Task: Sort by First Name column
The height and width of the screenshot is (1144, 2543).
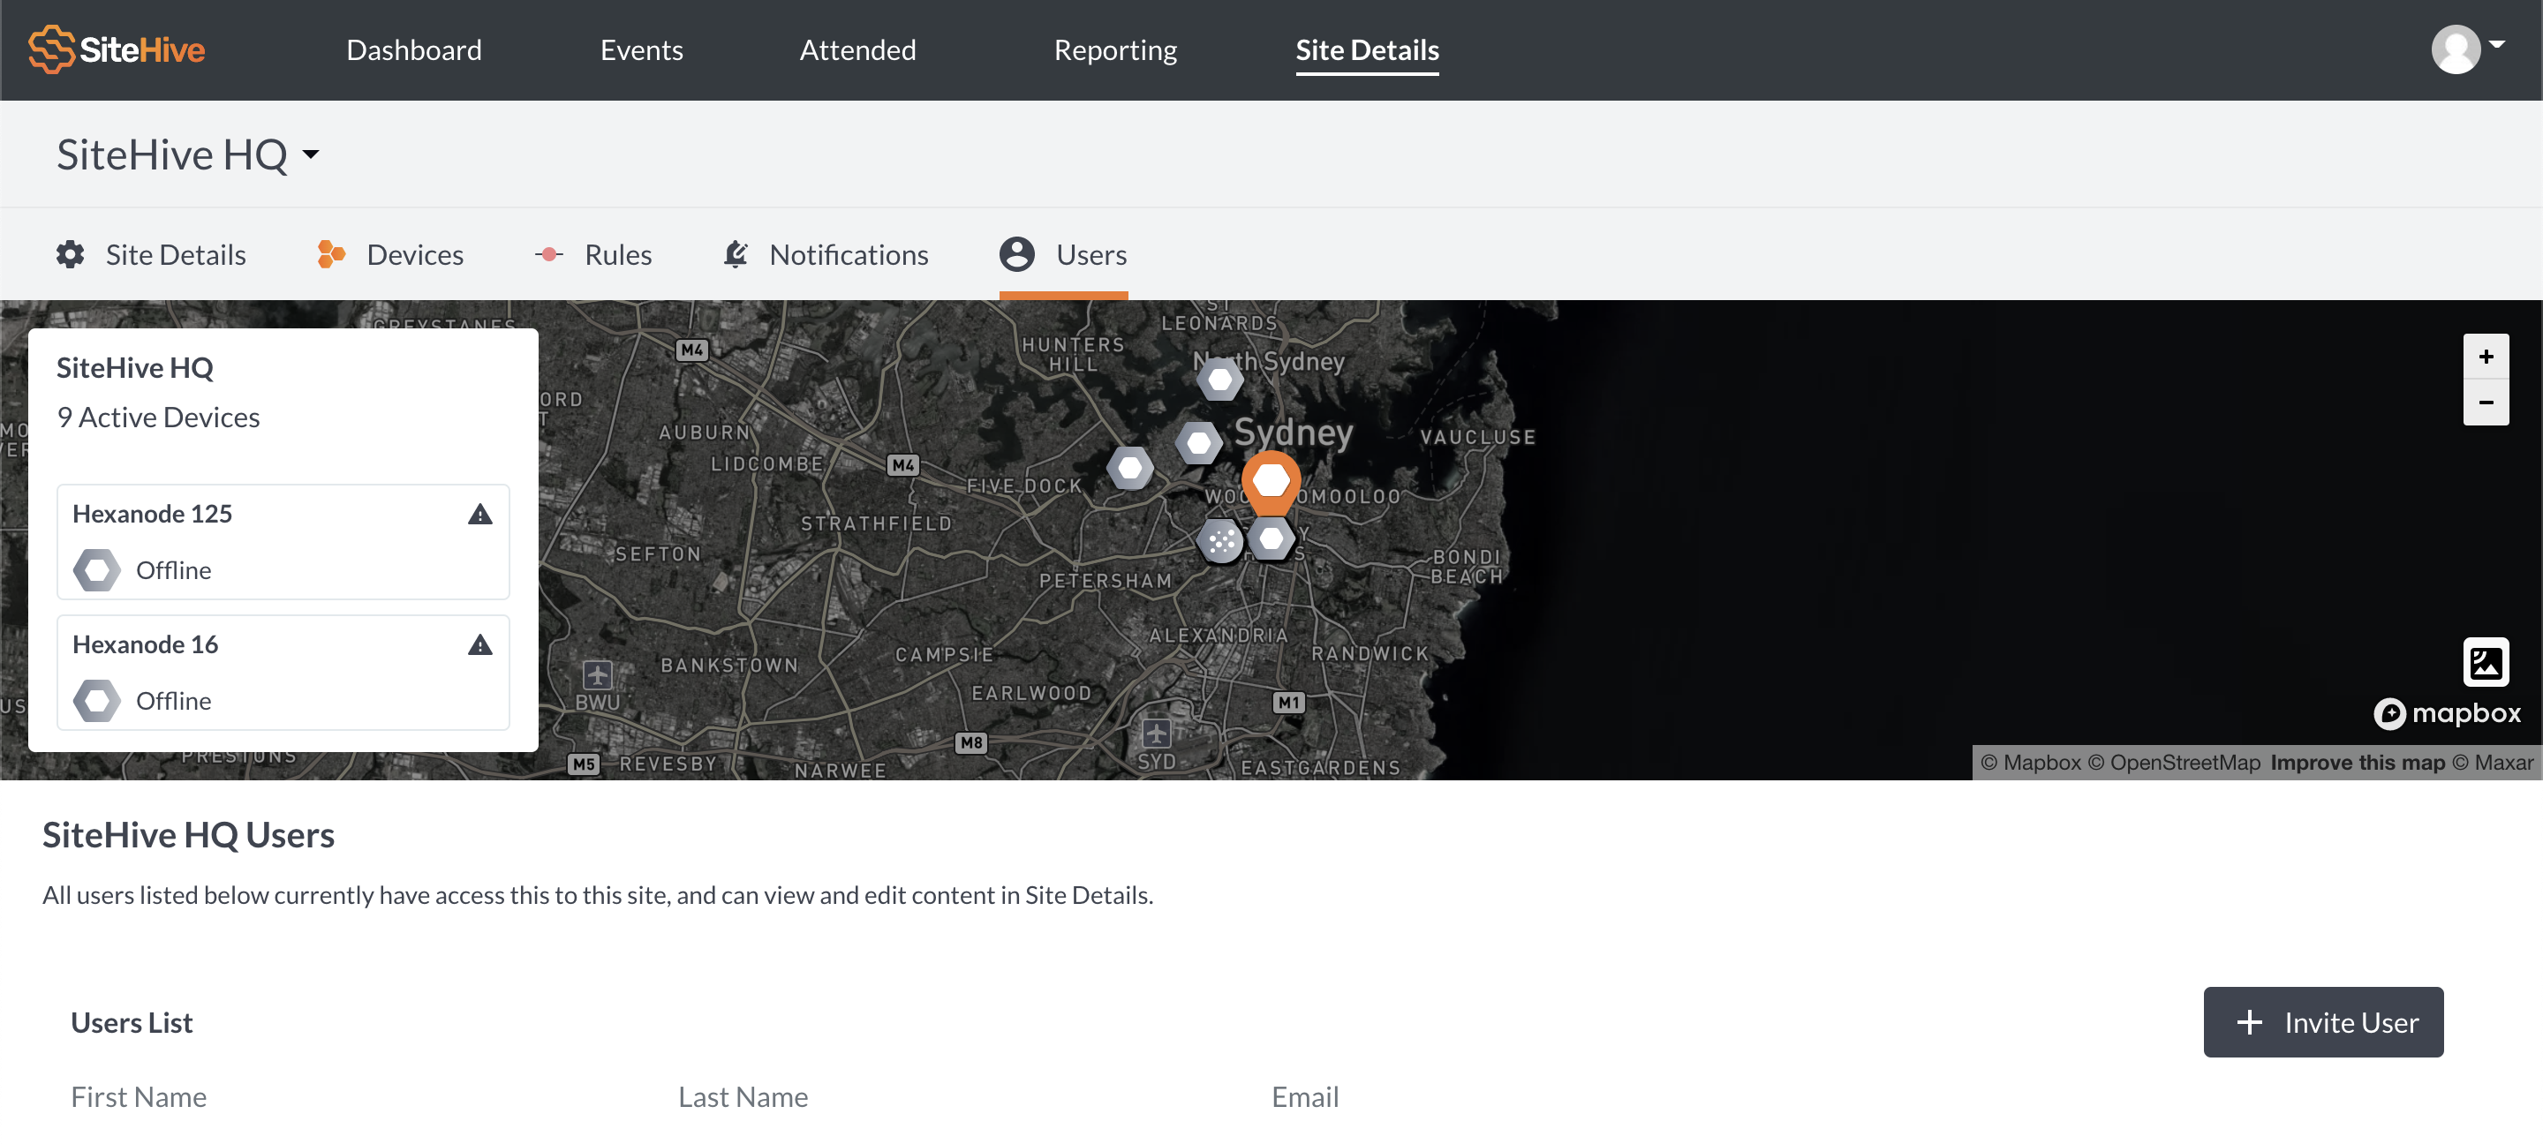Action: (x=139, y=1096)
